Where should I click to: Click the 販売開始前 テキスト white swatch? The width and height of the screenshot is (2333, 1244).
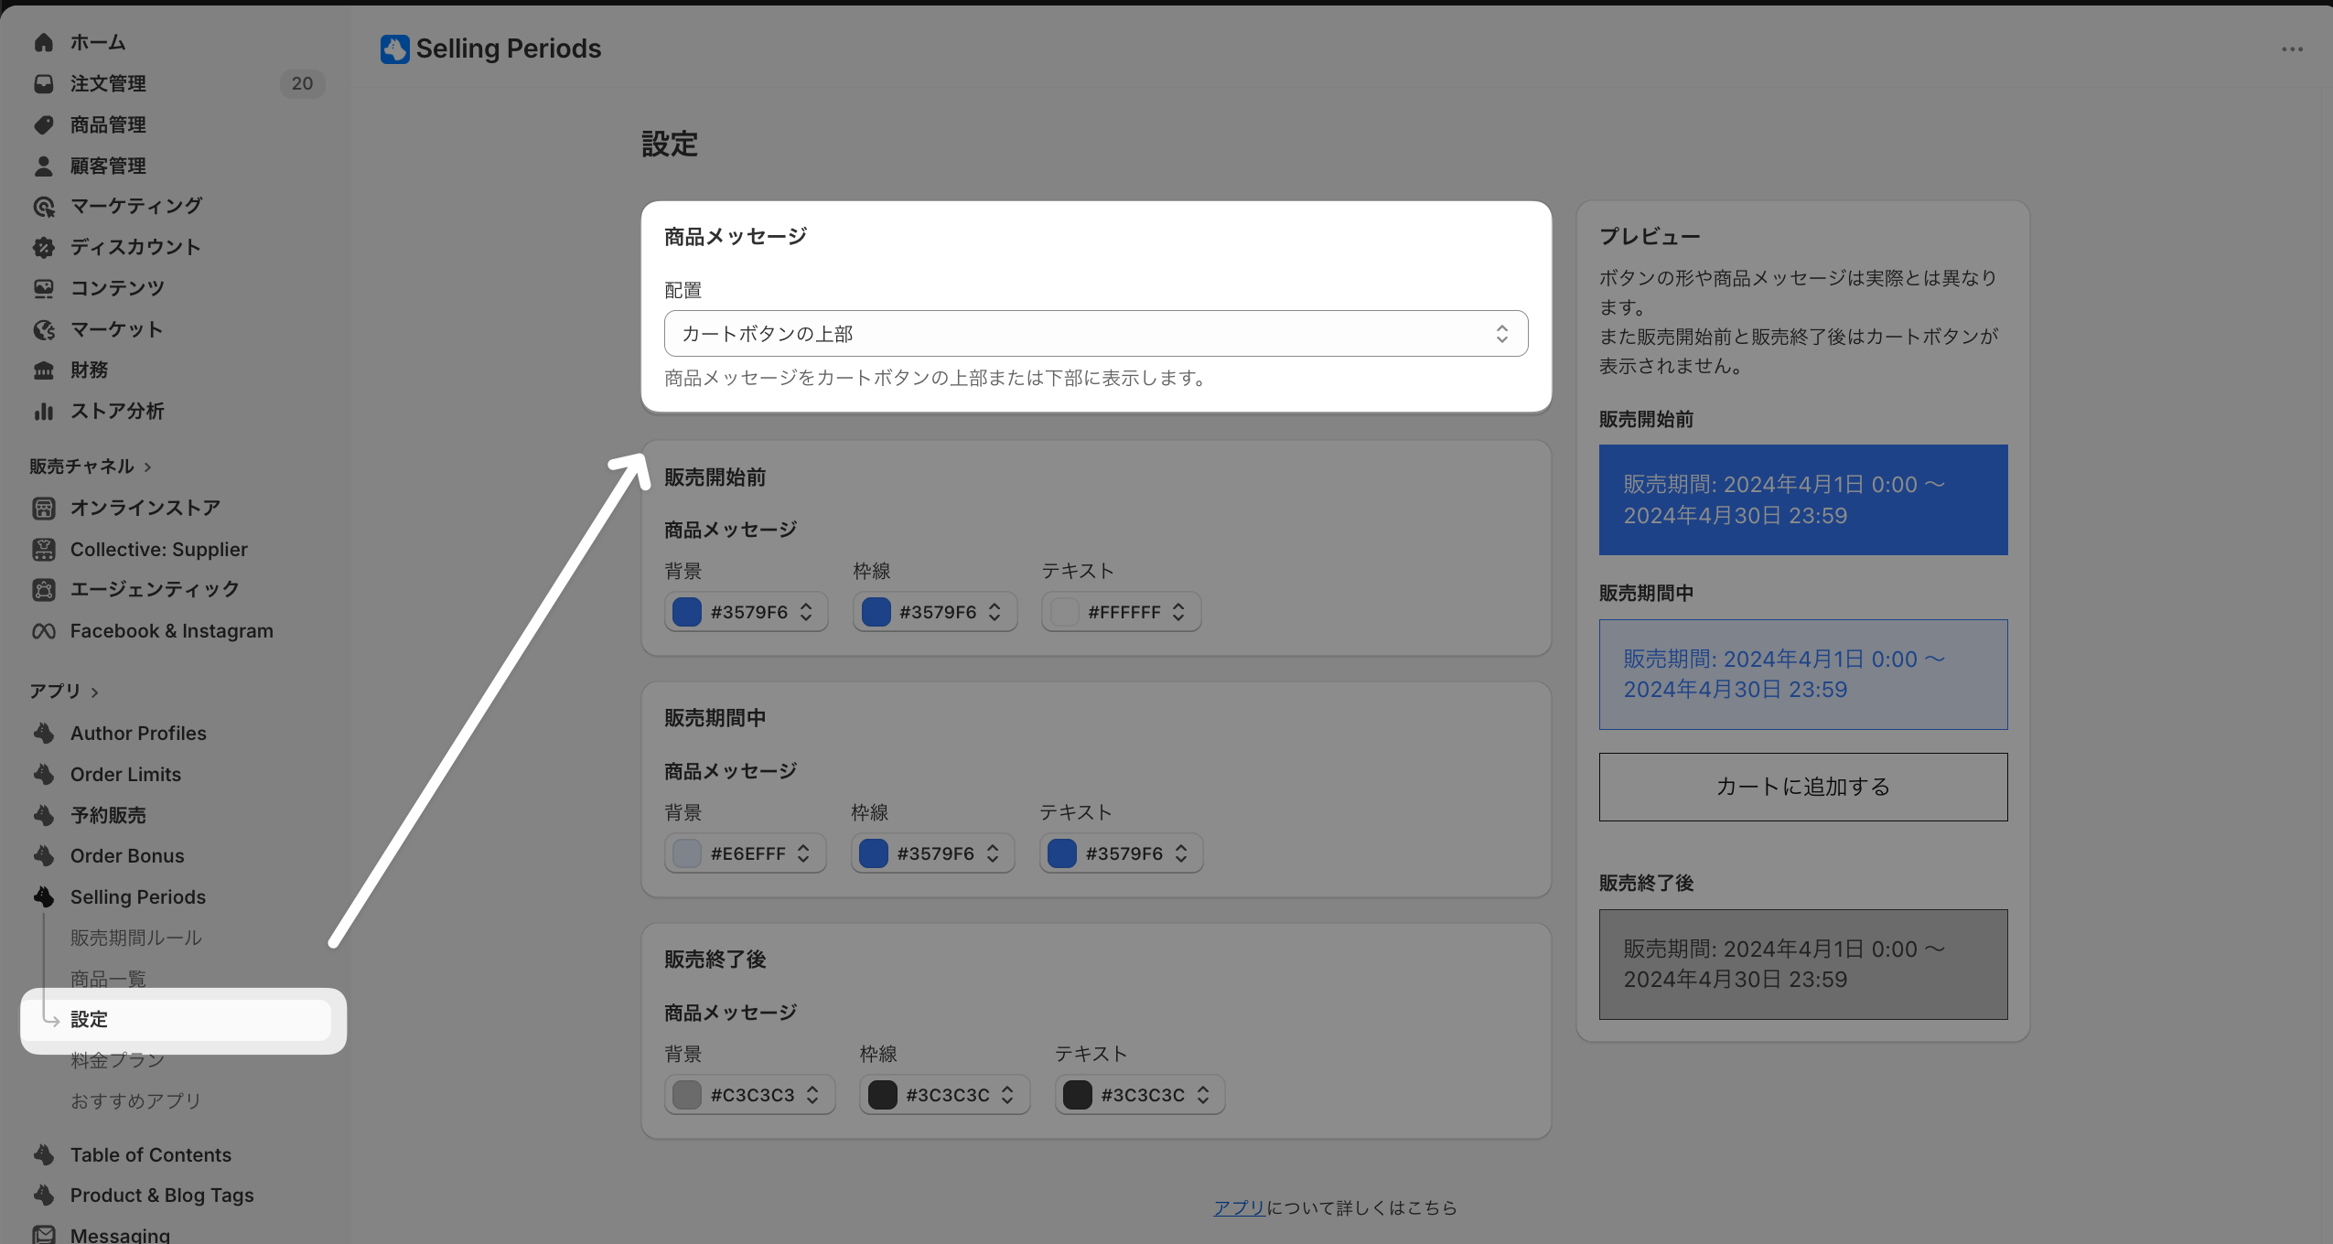coord(1064,612)
